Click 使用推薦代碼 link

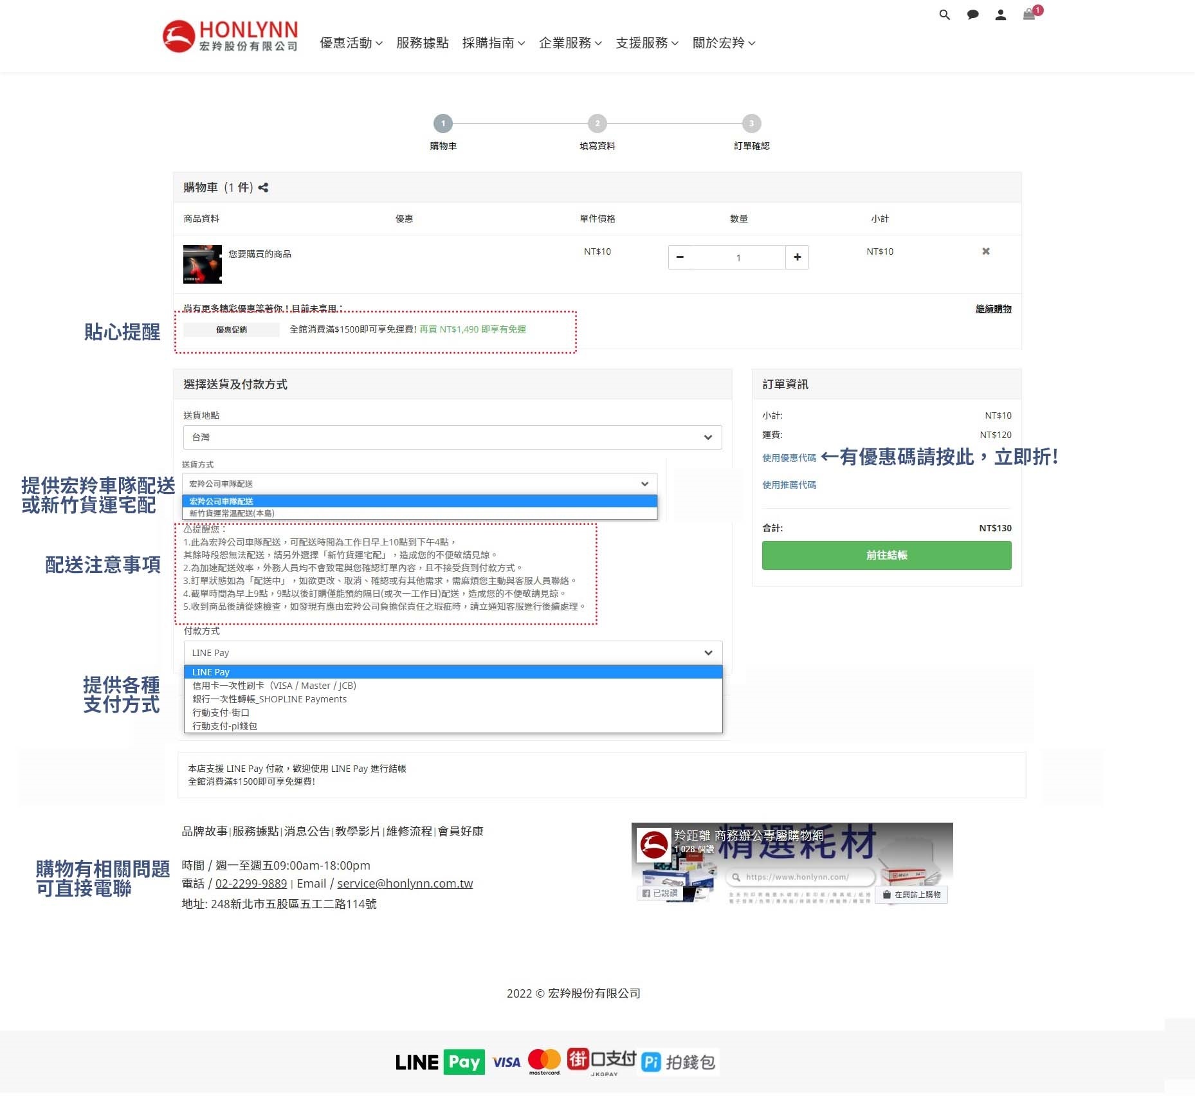pyautogui.click(x=789, y=485)
